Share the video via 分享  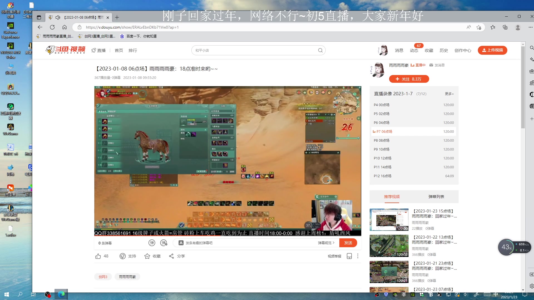pyautogui.click(x=177, y=256)
